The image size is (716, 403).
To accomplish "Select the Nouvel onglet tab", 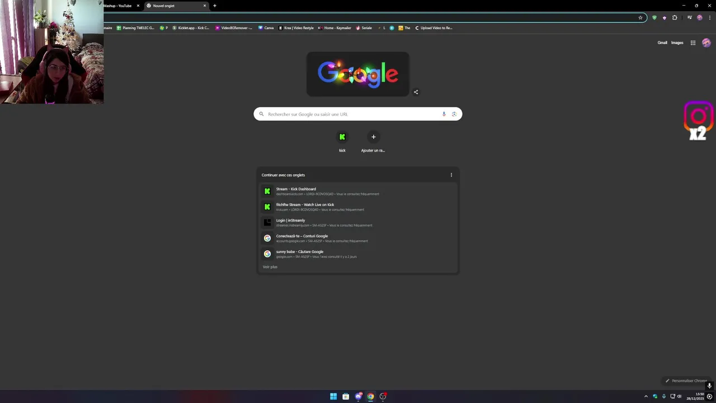I will tap(176, 6).
